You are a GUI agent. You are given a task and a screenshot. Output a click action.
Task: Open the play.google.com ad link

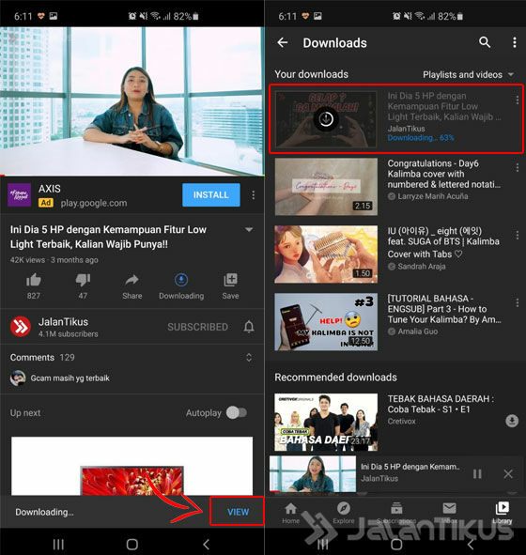(x=93, y=203)
